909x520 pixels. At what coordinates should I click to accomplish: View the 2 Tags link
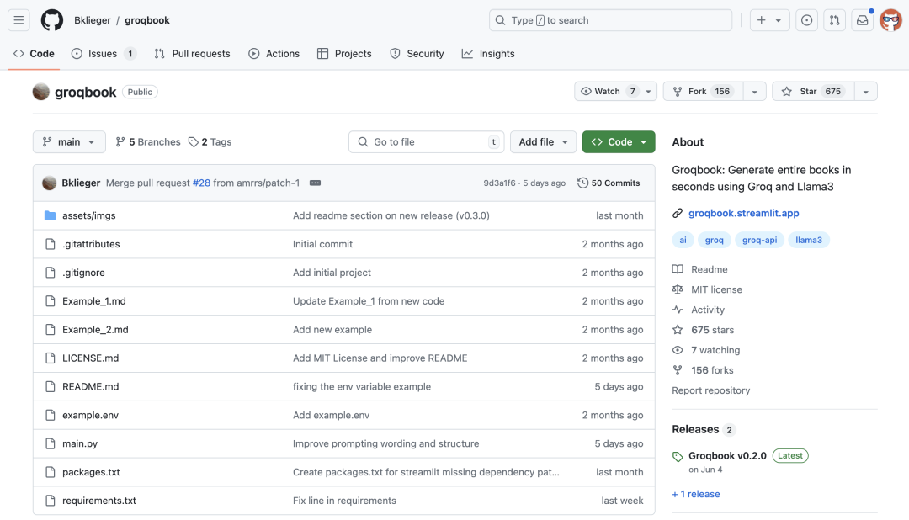point(210,142)
